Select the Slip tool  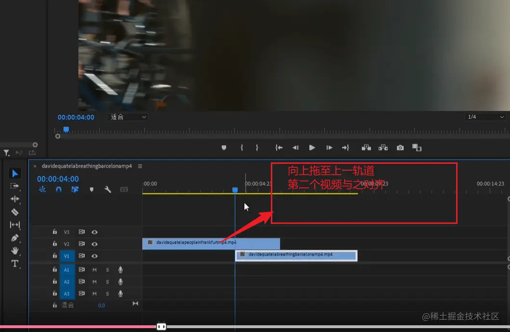click(x=14, y=224)
